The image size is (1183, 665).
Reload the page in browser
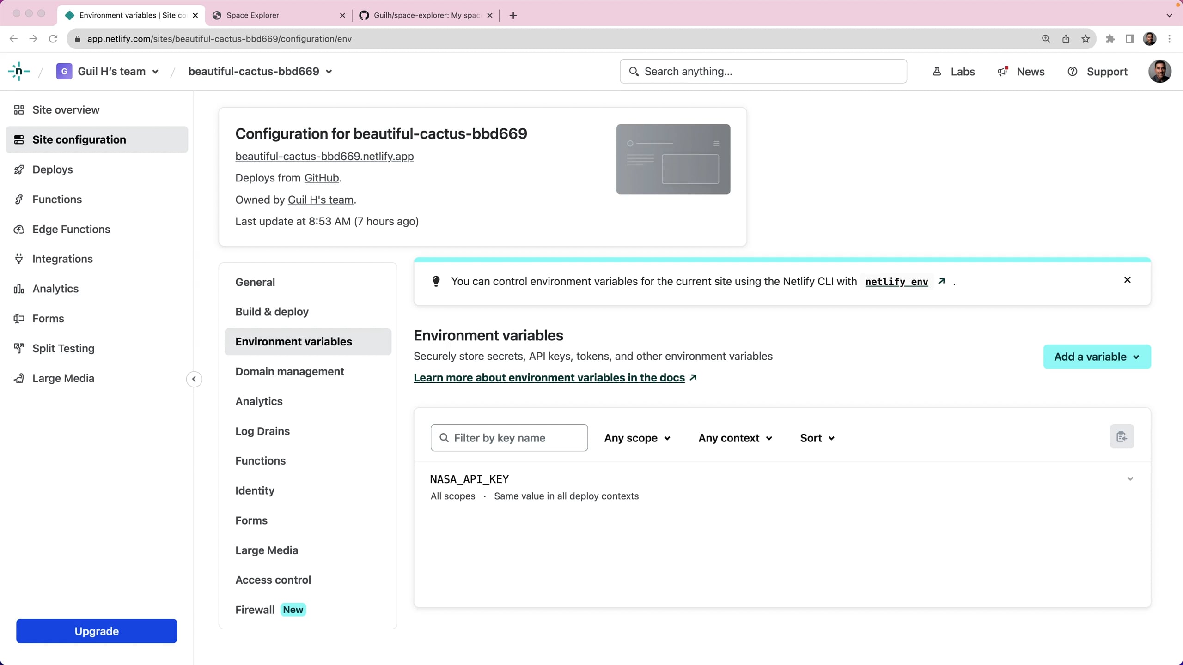(x=53, y=39)
